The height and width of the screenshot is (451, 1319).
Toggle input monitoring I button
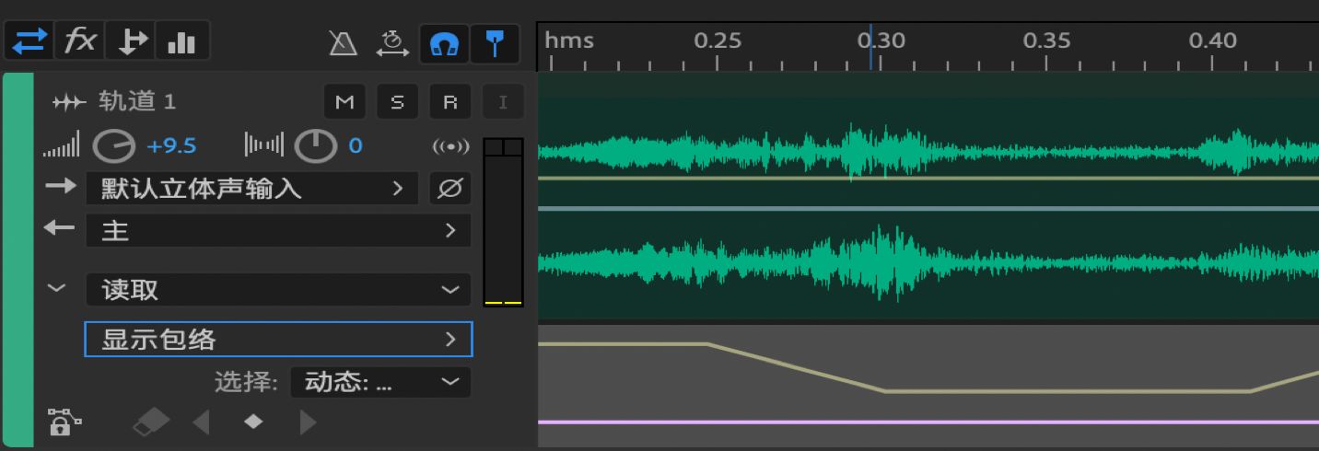pyautogui.click(x=503, y=102)
